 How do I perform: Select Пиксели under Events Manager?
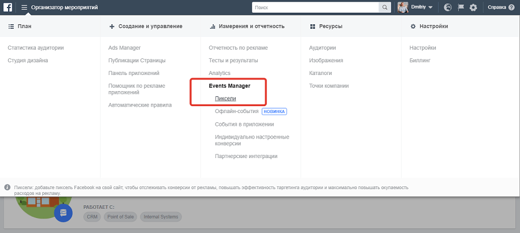click(x=225, y=98)
